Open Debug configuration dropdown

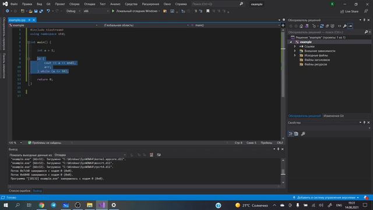[x=73, y=11]
